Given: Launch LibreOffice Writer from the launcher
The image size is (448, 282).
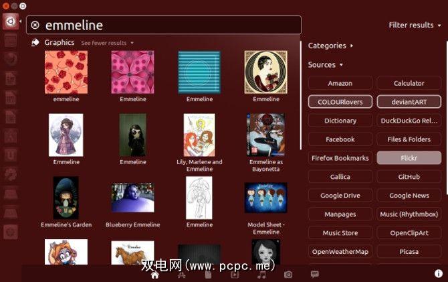Looking at the screenshot, I should [11, 79].
